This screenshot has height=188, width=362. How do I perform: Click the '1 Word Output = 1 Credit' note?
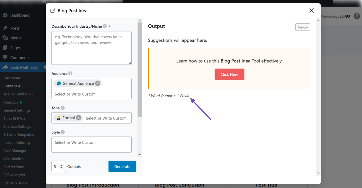(169, 96)
